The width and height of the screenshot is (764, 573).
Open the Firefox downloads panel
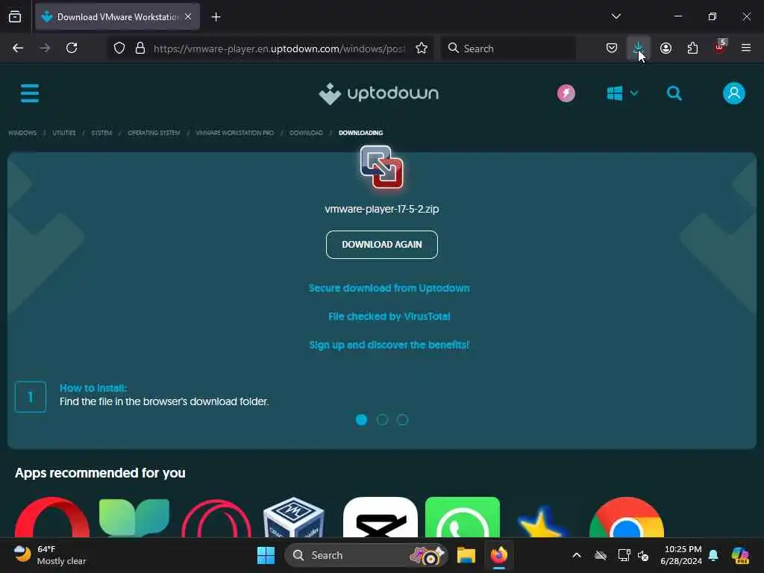click(638, 48)
